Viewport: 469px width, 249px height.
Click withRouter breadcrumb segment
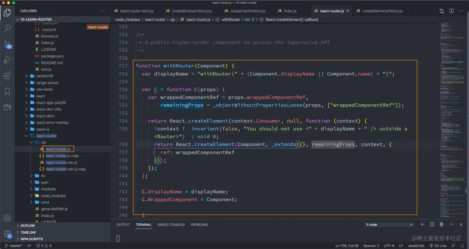pos(231,19)
